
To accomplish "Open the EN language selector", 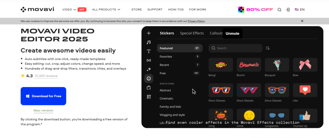I will pyautogui.click(x=300, y=10).
